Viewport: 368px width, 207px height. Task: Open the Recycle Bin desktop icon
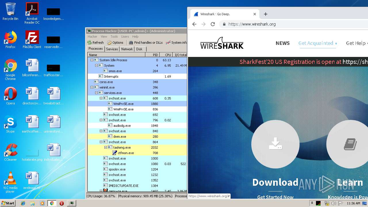tap(10, 11)
